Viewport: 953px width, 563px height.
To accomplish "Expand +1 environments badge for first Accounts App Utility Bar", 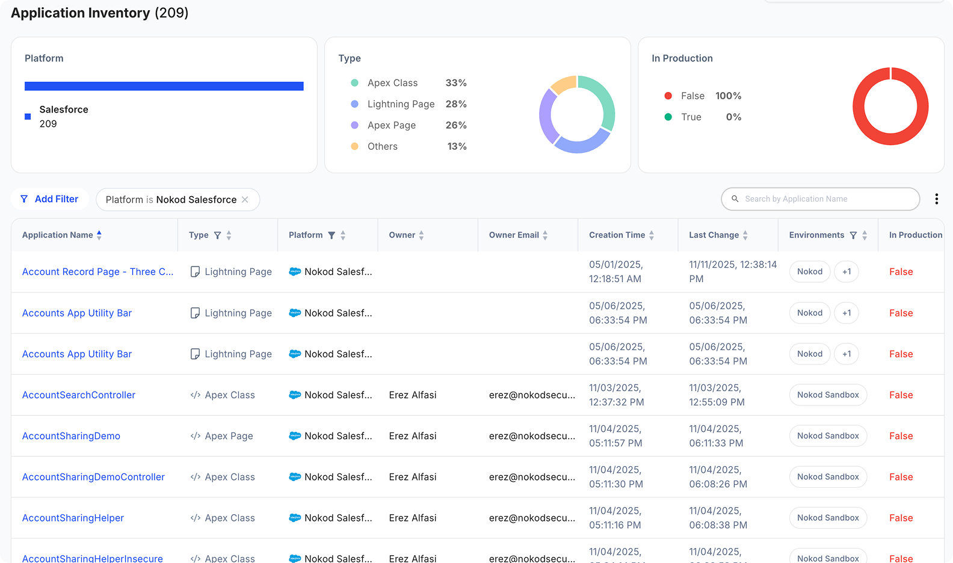I will pyautogui.click(x=847, y=313).
